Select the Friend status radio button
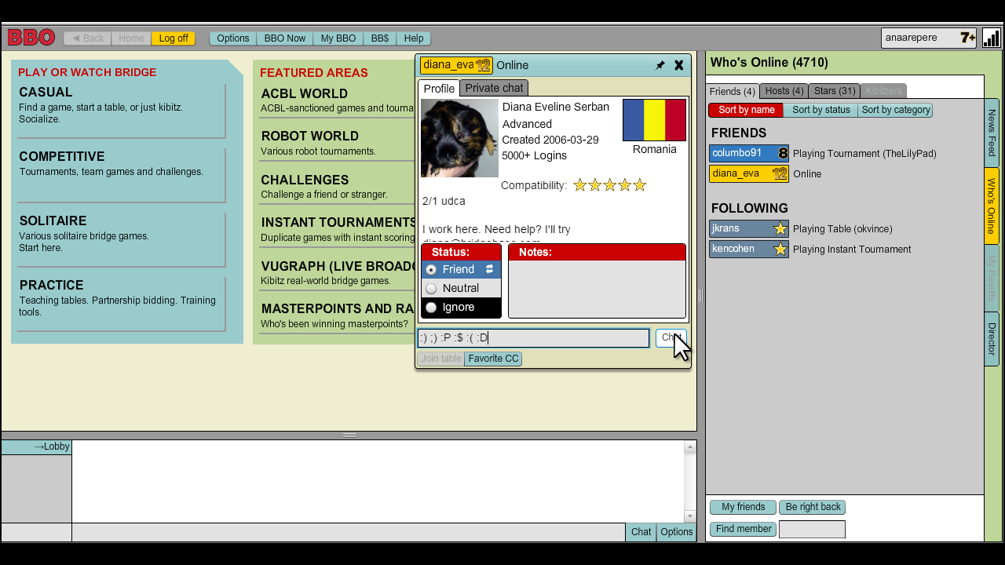 point(430,269)
